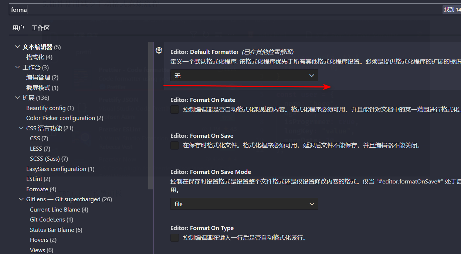Collapse the 文本编辑器 tree section
This screenshot has height=254, width=461.
[17, 47]
